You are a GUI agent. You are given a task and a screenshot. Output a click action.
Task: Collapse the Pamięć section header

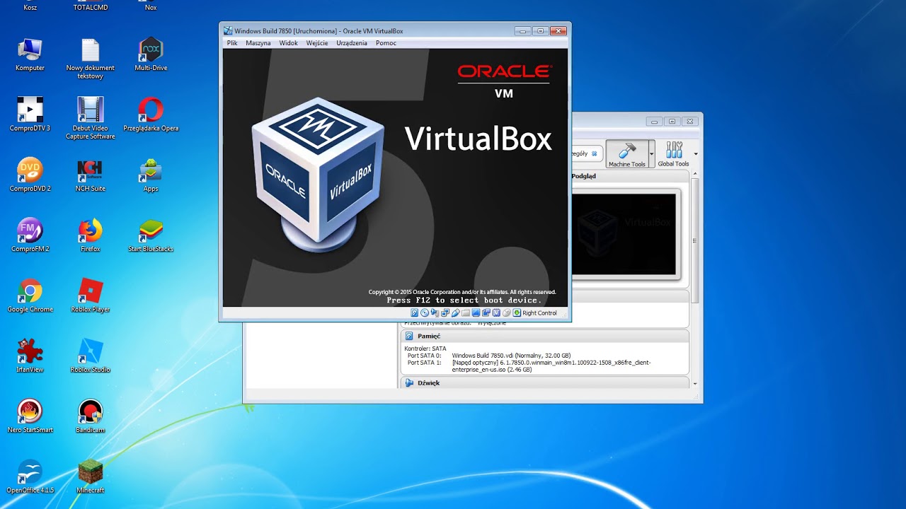544,337
